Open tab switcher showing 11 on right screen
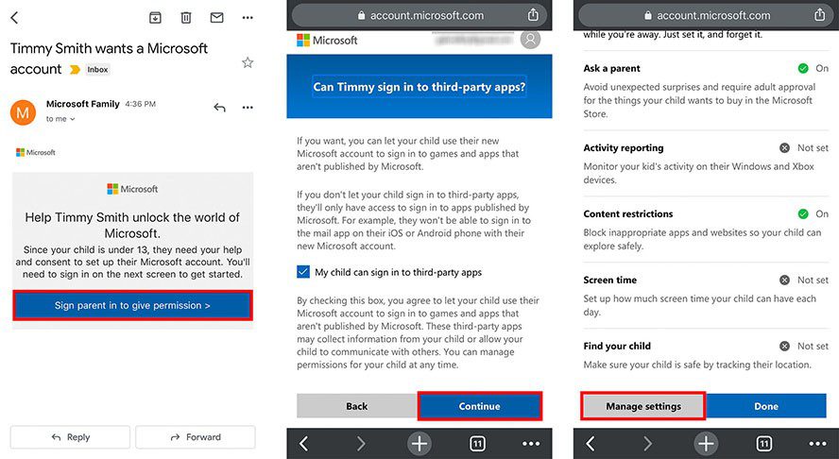This screenshot has height=459, width=839. (x=764, y=444)
